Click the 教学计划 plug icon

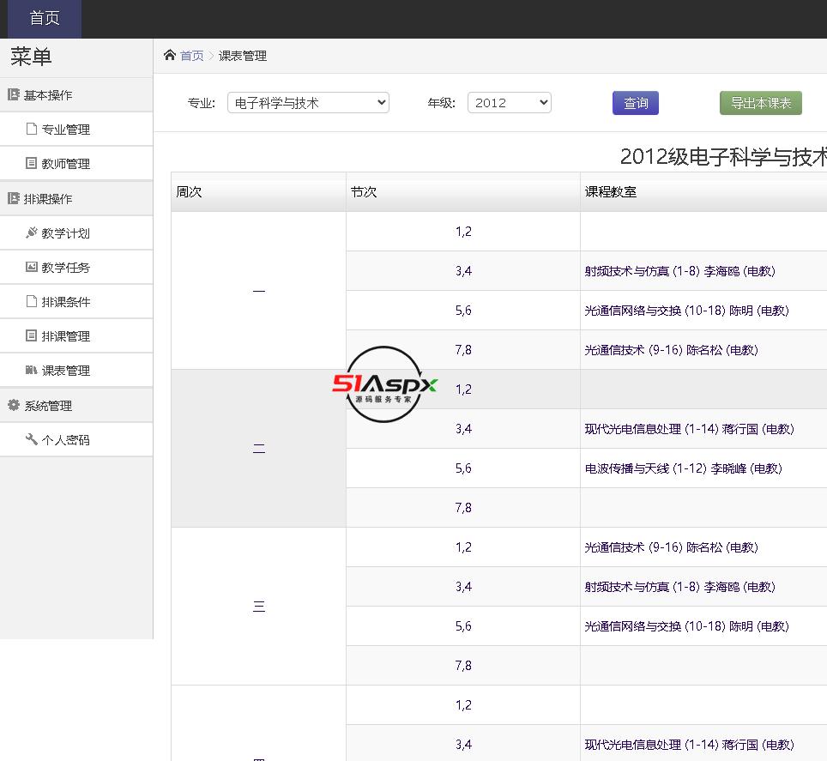[32, 233]
